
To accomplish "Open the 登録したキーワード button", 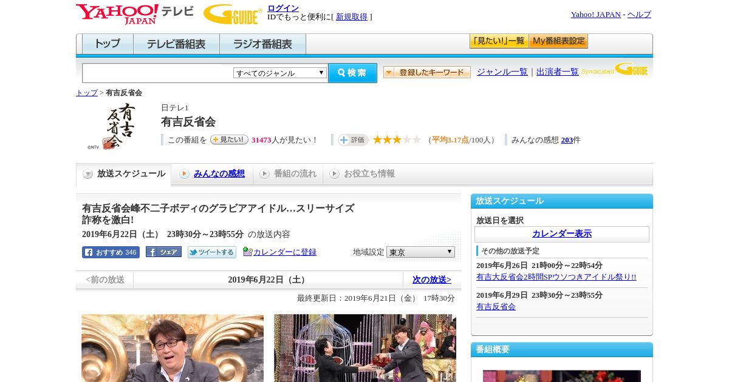I will tap(427, 72).
